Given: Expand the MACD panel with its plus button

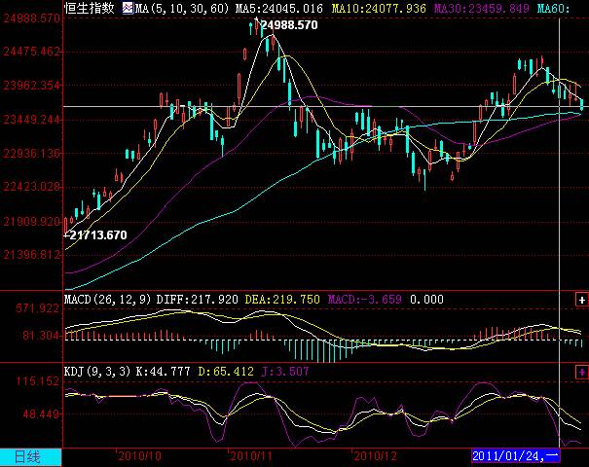Looking at the screenshot, I should click(x=582, y=300).
